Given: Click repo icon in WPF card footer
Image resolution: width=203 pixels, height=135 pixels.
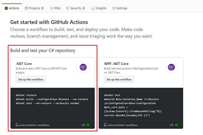Looking at the screenshot, I should click(x=106, y=125).
